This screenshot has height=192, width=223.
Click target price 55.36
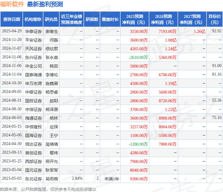[x=217, y=100]
